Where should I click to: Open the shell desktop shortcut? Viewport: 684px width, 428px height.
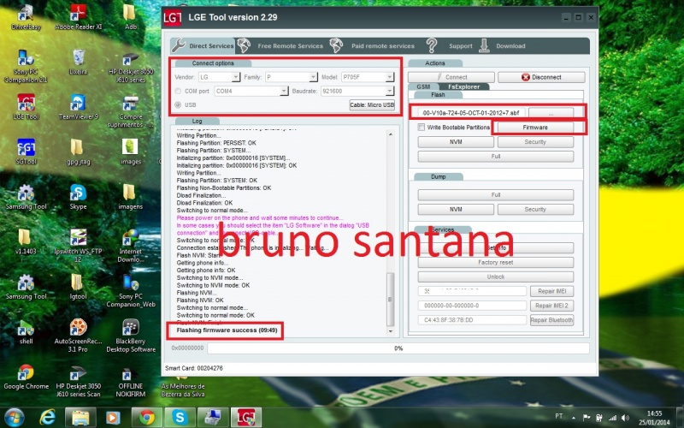coord(26,332)
